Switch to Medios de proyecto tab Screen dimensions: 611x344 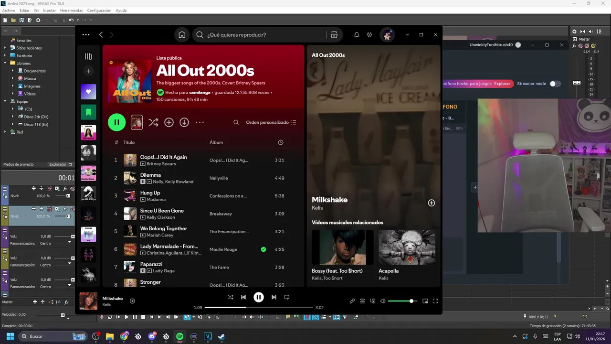(x=19, y=164)
